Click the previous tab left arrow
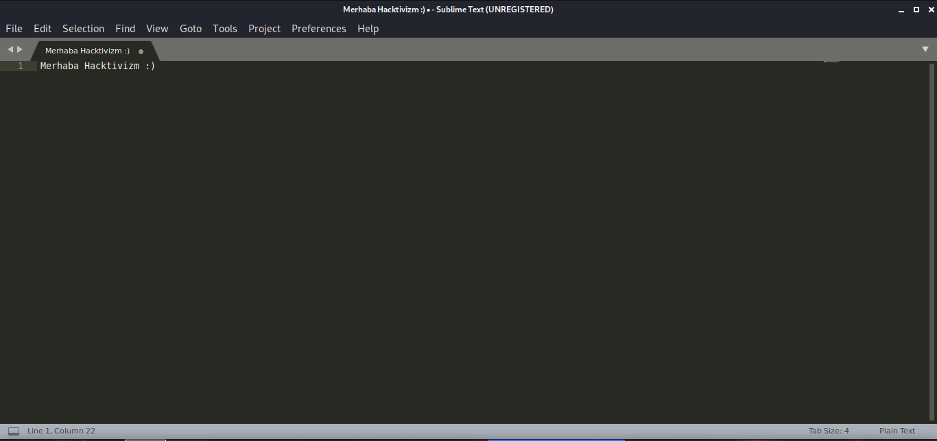This screenshot has width=937, height=441. pyautogui.click(x=10, y=50)
